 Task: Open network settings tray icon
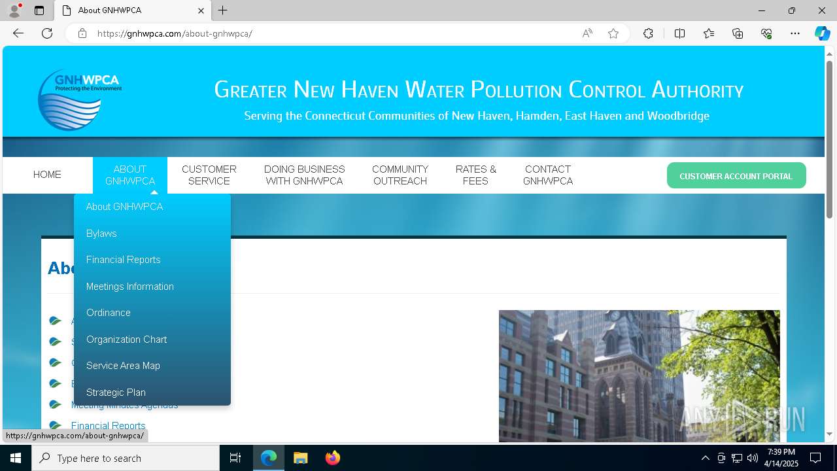click(x=736, y=458)
